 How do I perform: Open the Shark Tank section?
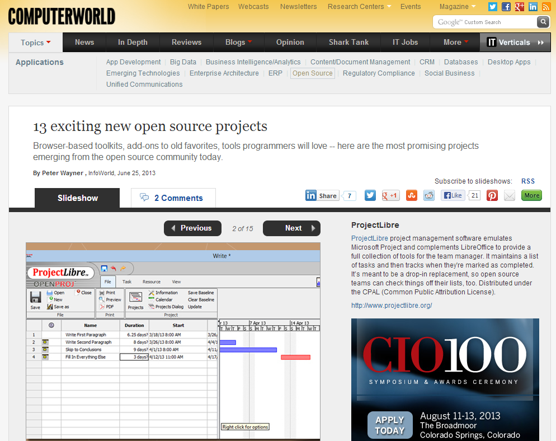[x=348, y=42]
